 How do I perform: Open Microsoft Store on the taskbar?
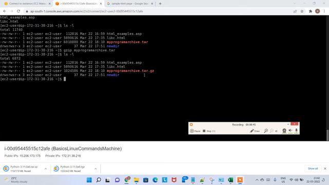pyautogui.click(x=145, y=180)
